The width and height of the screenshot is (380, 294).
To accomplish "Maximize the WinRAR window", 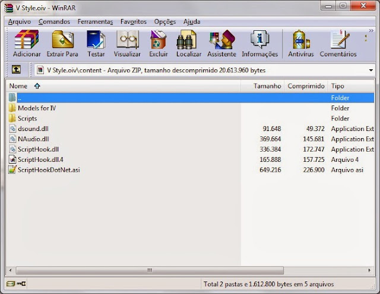I will [x=343, y=6].
